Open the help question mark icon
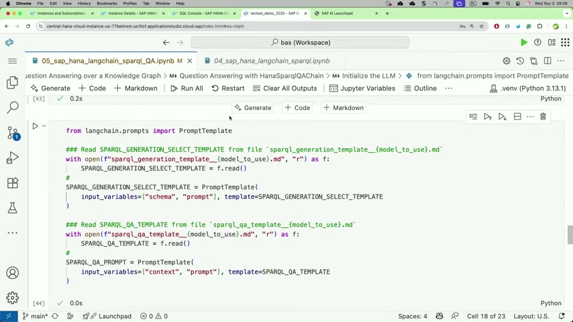The image size is (573, 322). (537, 42)
